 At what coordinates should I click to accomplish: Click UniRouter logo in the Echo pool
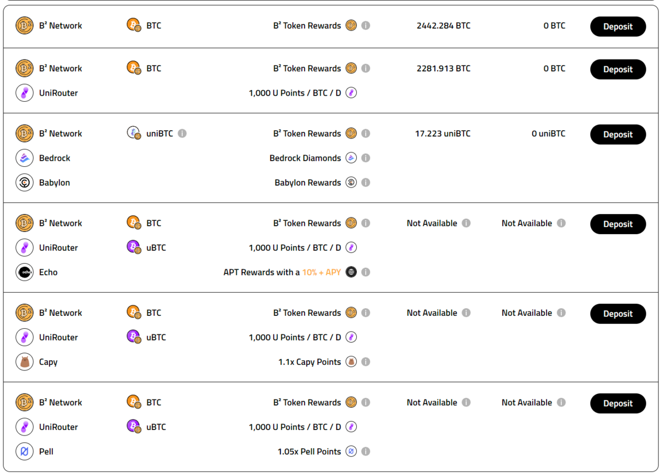point(24,248)
